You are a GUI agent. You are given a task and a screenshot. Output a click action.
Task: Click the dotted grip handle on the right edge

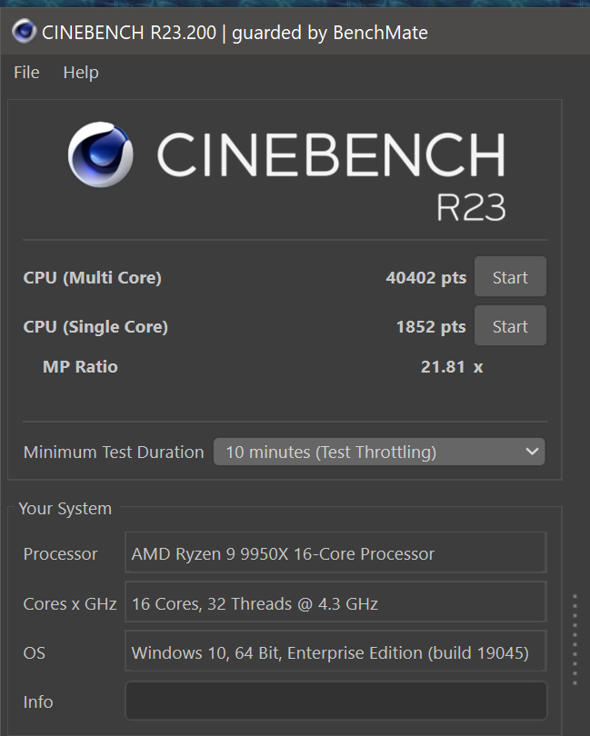575,641
